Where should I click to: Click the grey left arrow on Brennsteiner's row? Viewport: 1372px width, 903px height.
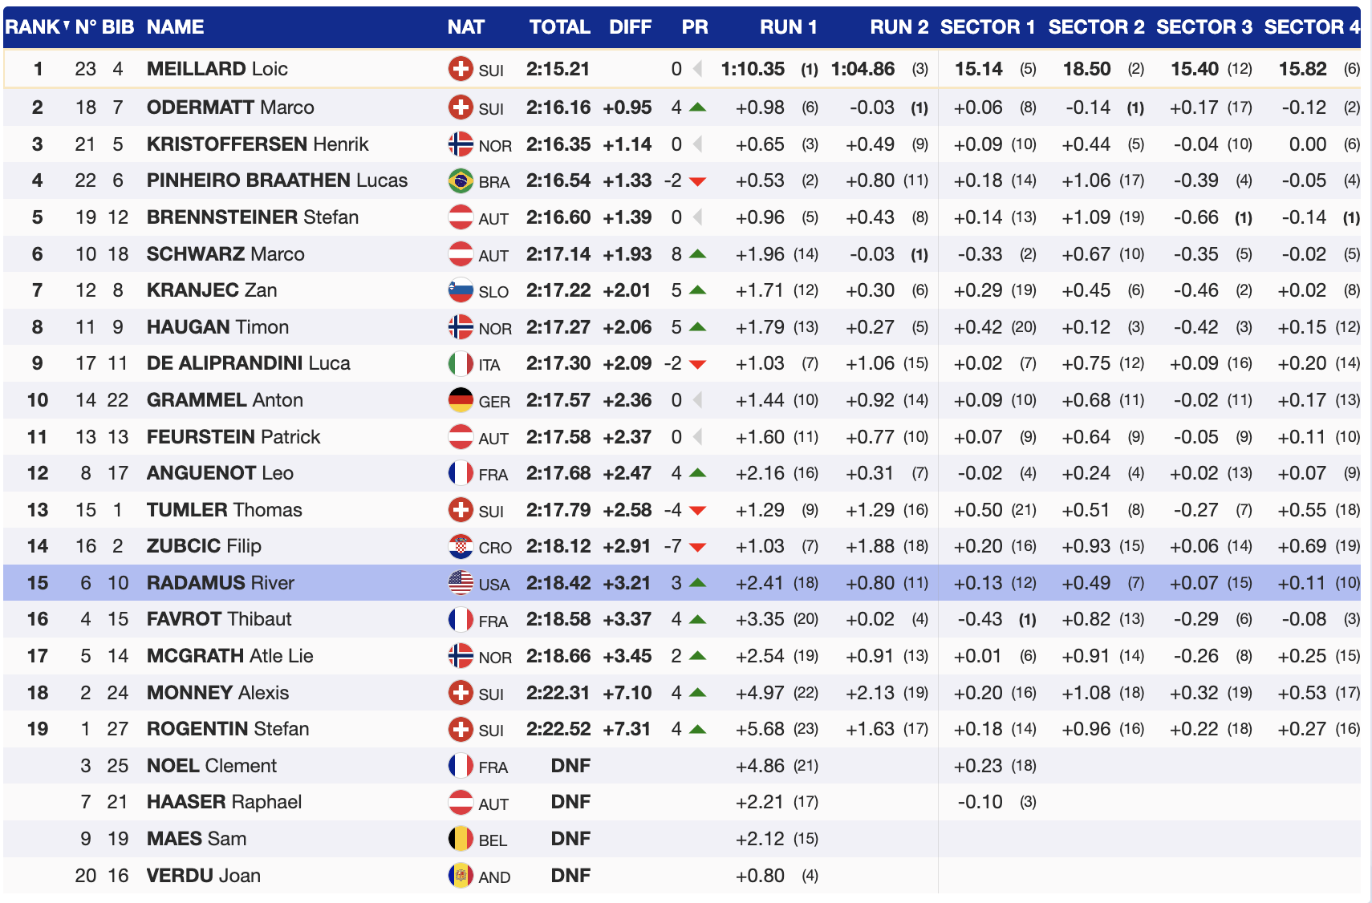click(697, 217)
